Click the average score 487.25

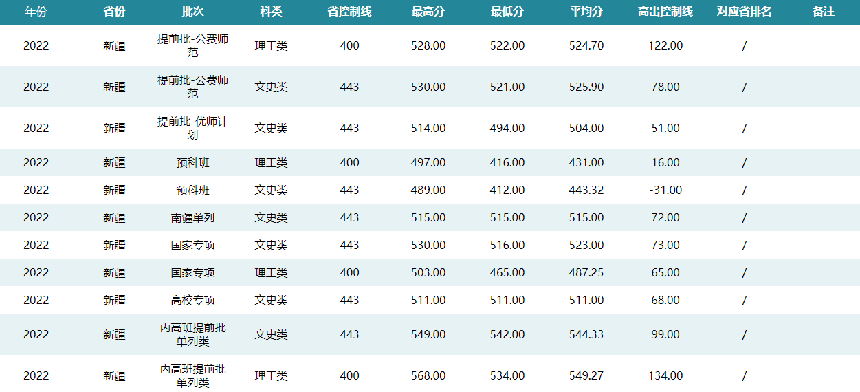pyautogui.click(x=586, y=272)
